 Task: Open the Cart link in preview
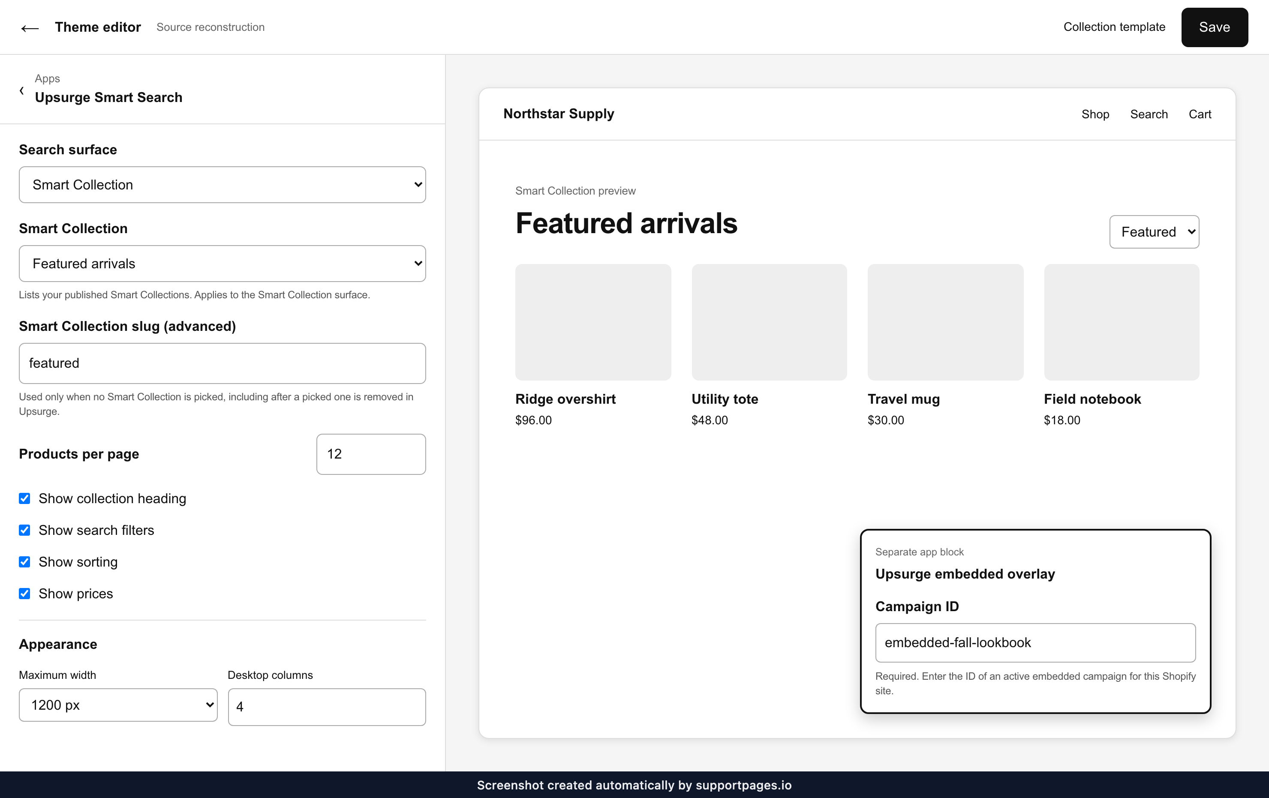[x=1200, y=114]
